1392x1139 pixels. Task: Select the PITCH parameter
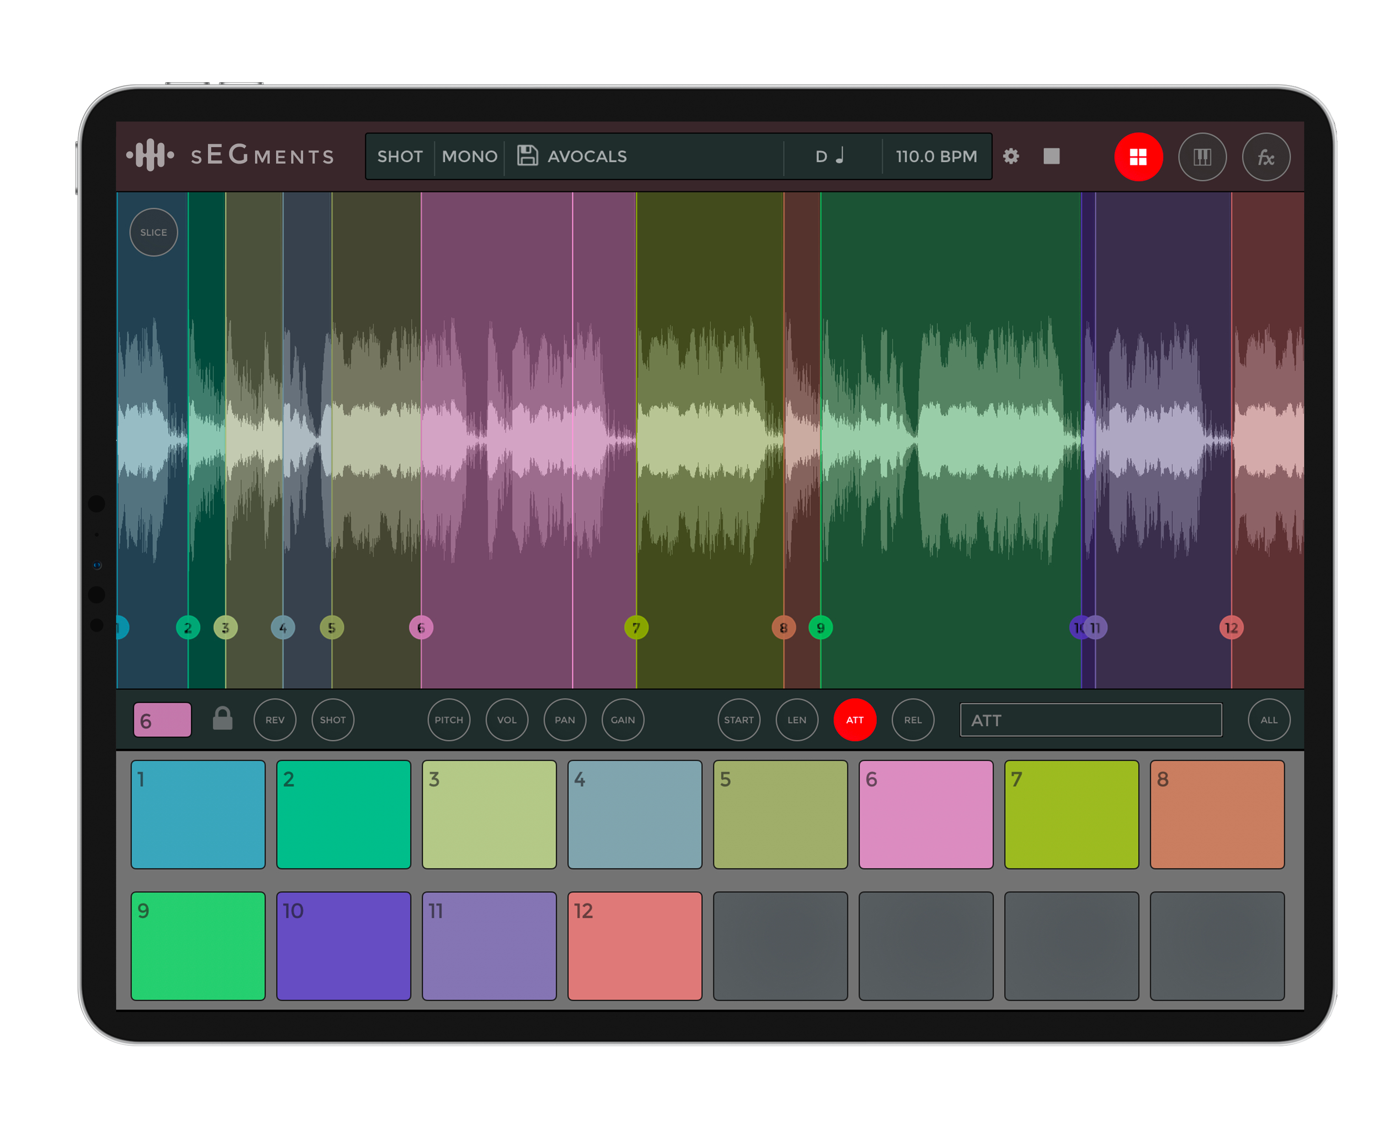[448, 720]
